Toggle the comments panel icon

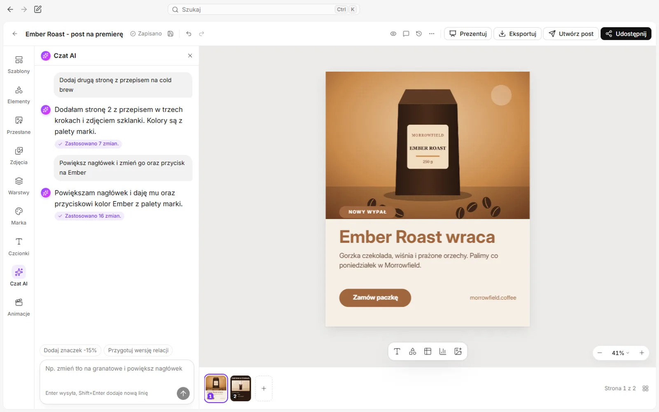tap(406, 34)
